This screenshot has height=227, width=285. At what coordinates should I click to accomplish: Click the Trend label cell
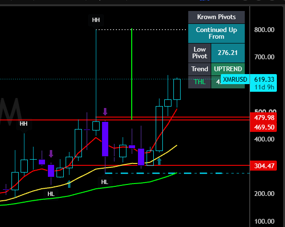click(x=199, y=69)
